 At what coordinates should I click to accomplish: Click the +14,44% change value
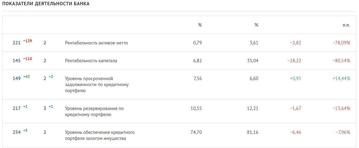[x=341, y=78]
